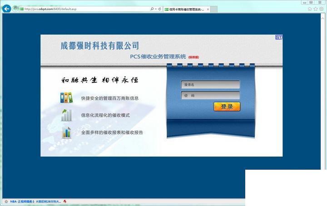Click the 密码 password field
327x206 pixels.
click(210, 95)
